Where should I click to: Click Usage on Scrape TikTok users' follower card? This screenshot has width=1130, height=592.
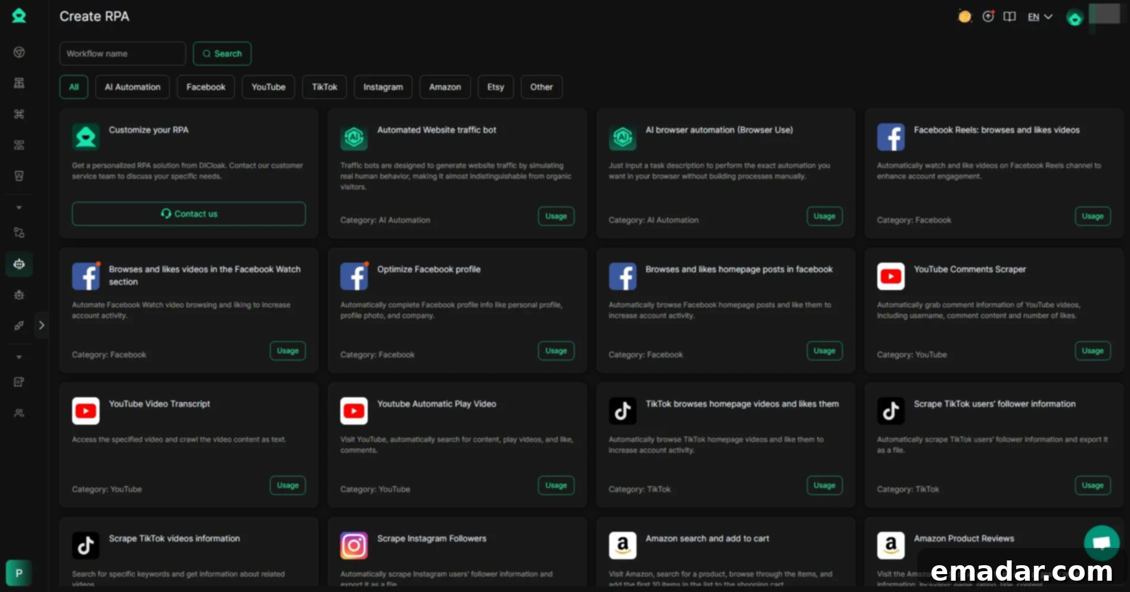[x=1092, y=485]
